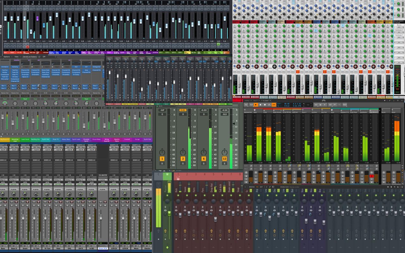Screen dimensions: 405x253
Task: Click the pan knob on Ableton track 1
Action: pyautogui.click(x=162, y=151)
